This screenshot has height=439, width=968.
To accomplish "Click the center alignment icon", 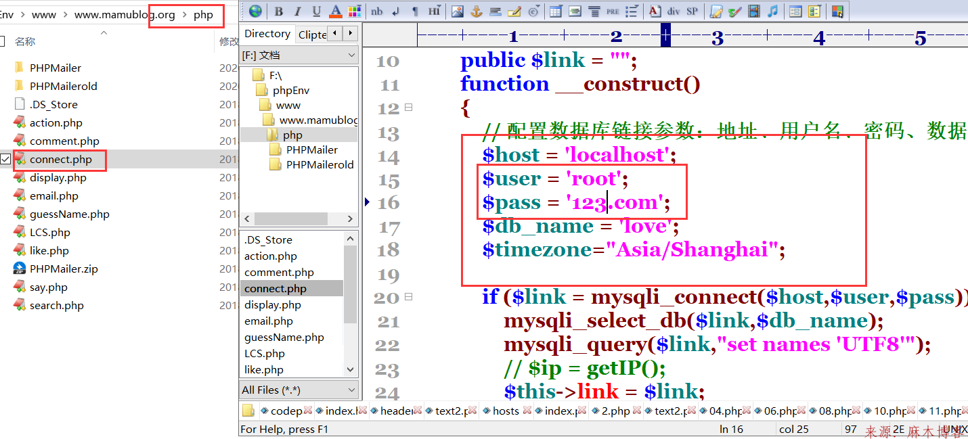I will pyautogui.click(x=575, y=11).
